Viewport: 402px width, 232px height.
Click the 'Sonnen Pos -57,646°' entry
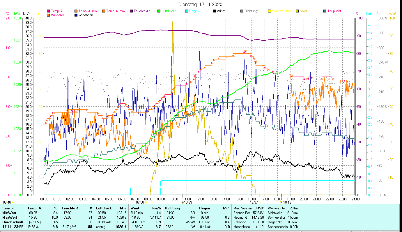coord(249,213)
